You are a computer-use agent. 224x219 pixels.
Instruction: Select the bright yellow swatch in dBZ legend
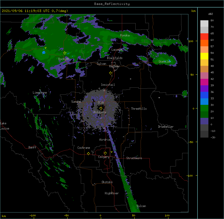[204, 56]
